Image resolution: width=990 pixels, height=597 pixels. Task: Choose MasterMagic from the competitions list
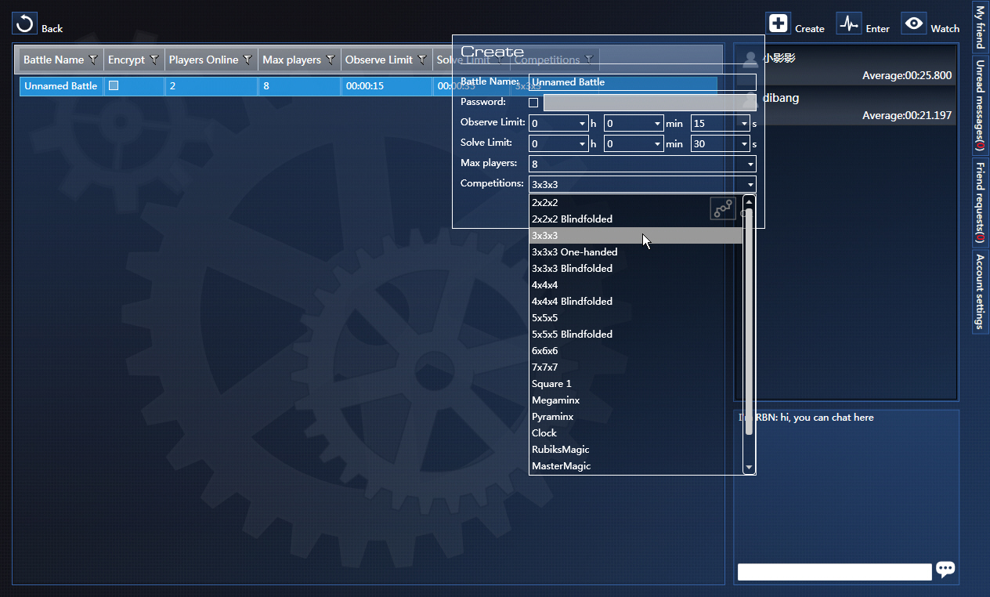[636, 466]
